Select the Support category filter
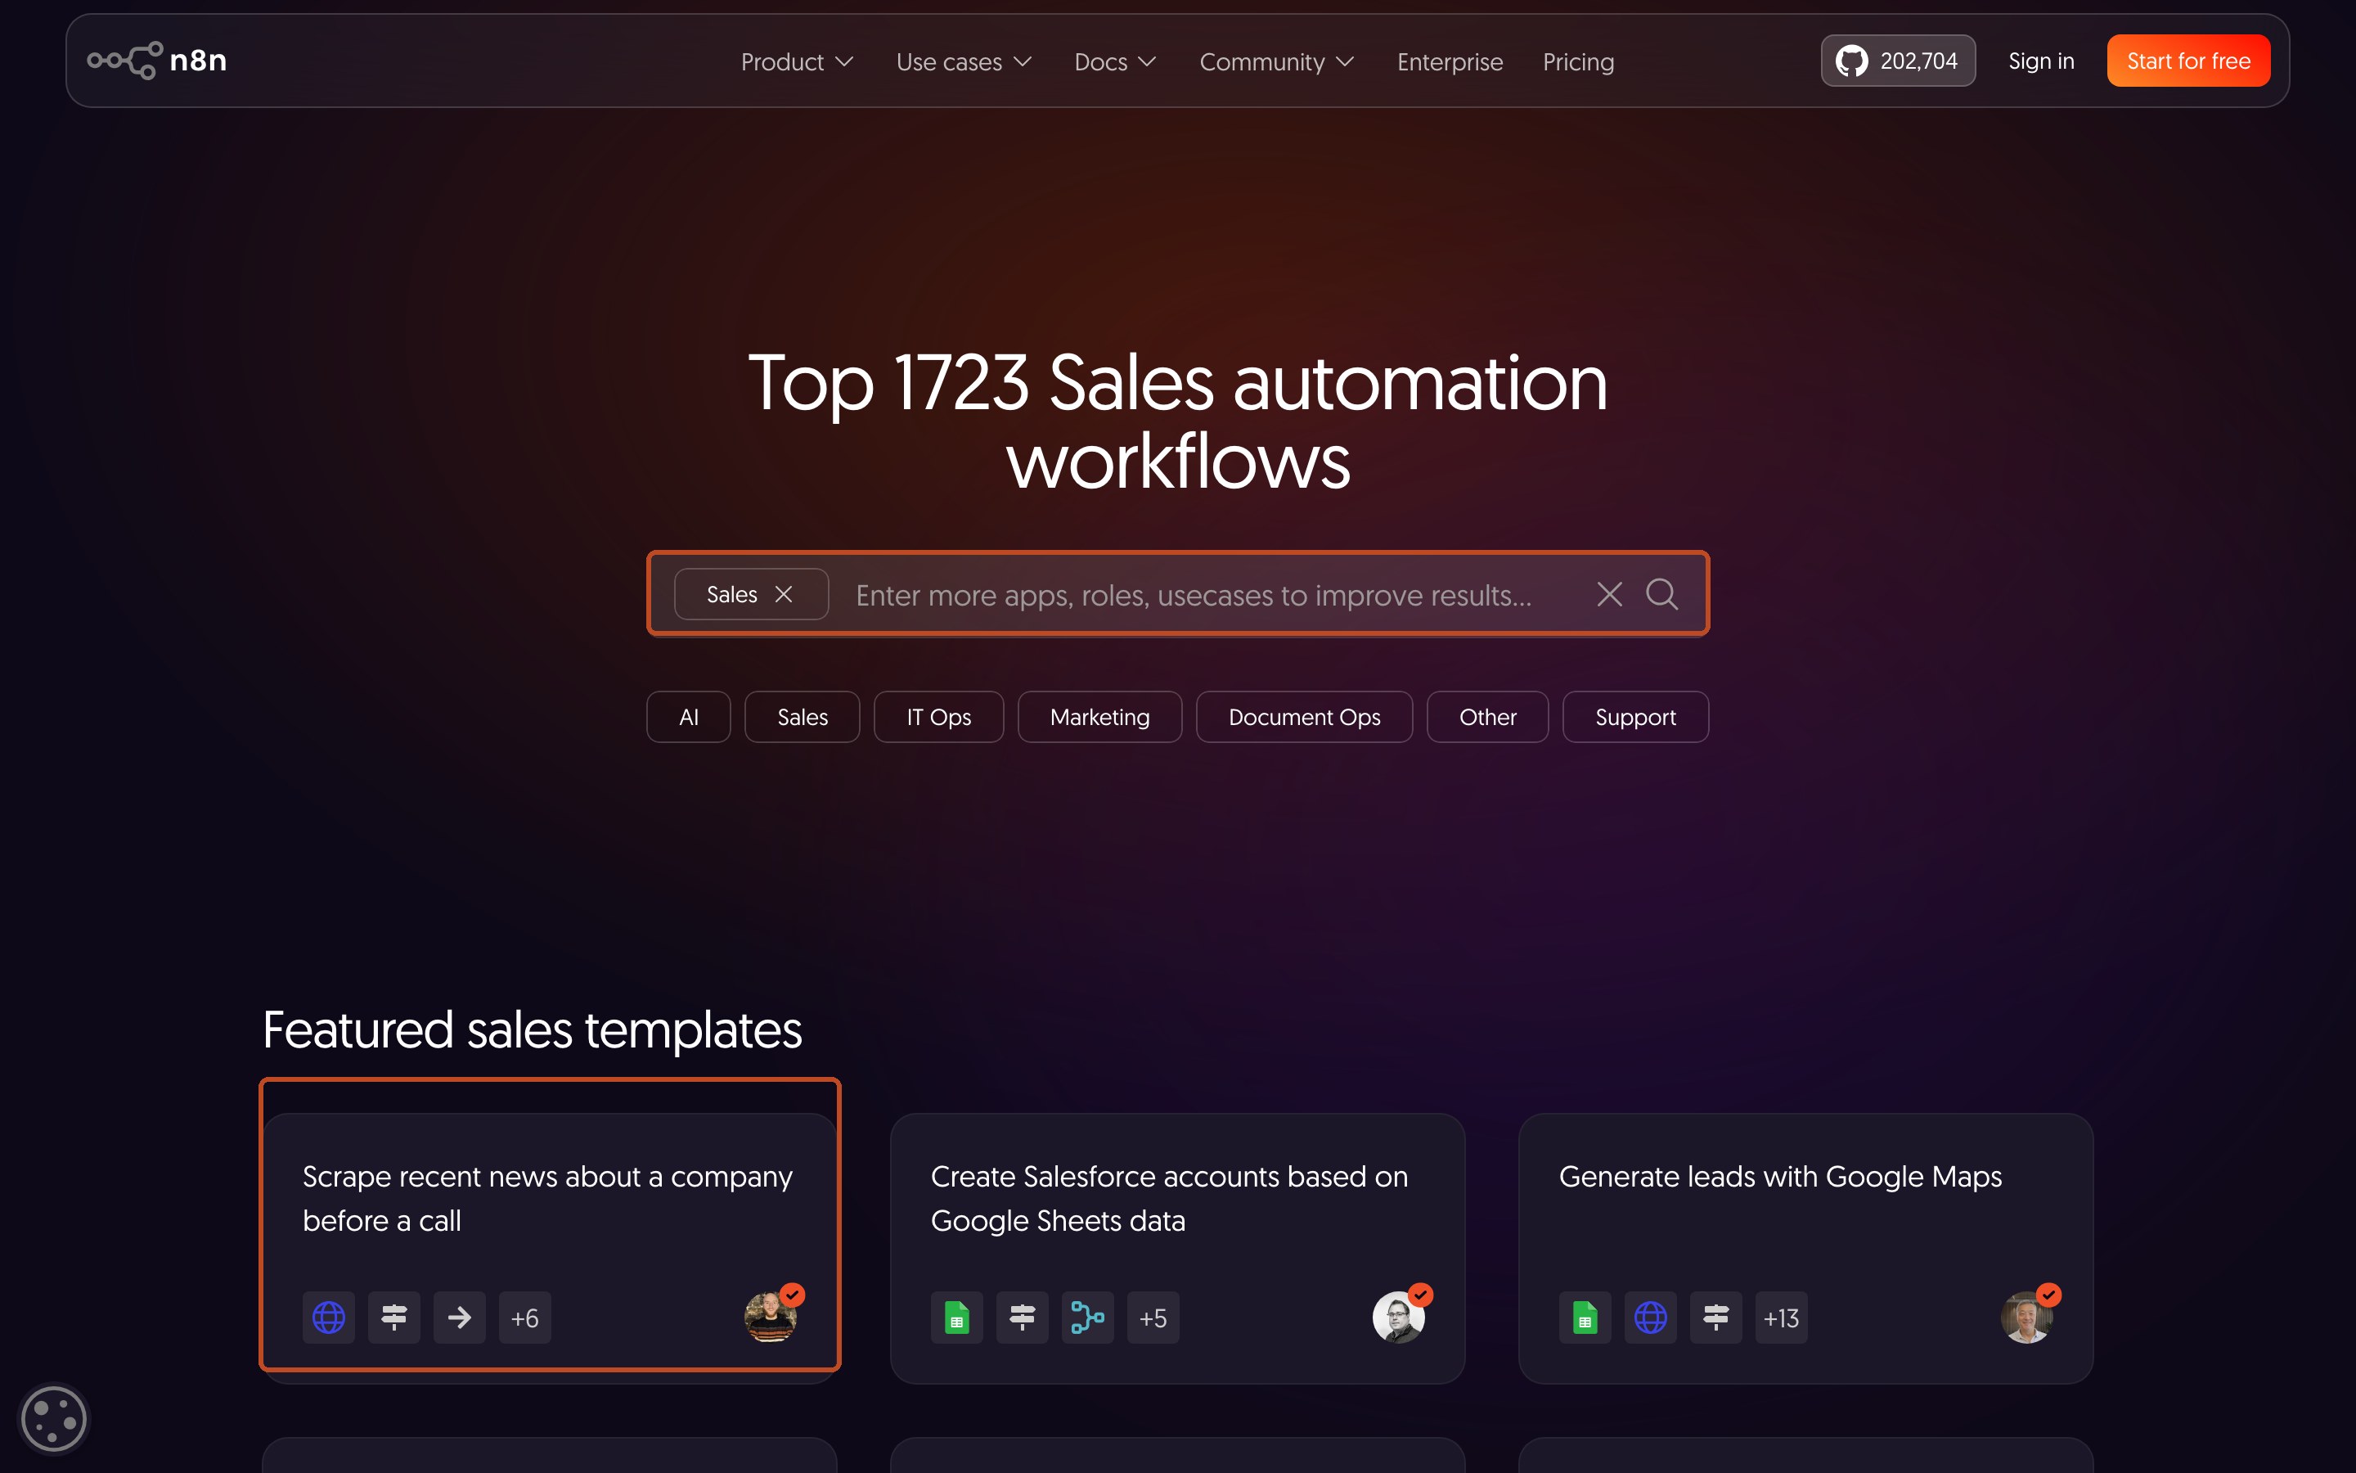This screenshot has height=1473, width=2356. (x=1635, y=717)
